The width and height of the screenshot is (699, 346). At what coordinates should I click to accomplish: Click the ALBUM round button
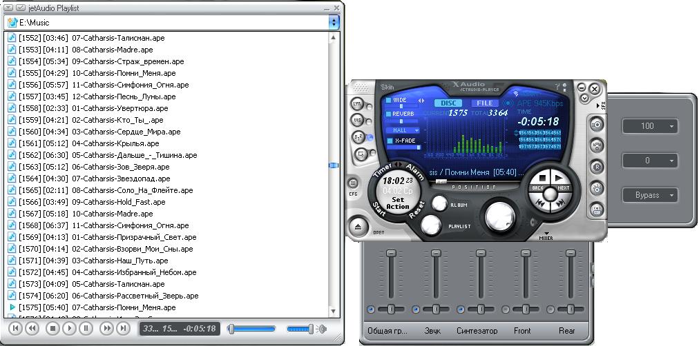click(x=439, y=203)
